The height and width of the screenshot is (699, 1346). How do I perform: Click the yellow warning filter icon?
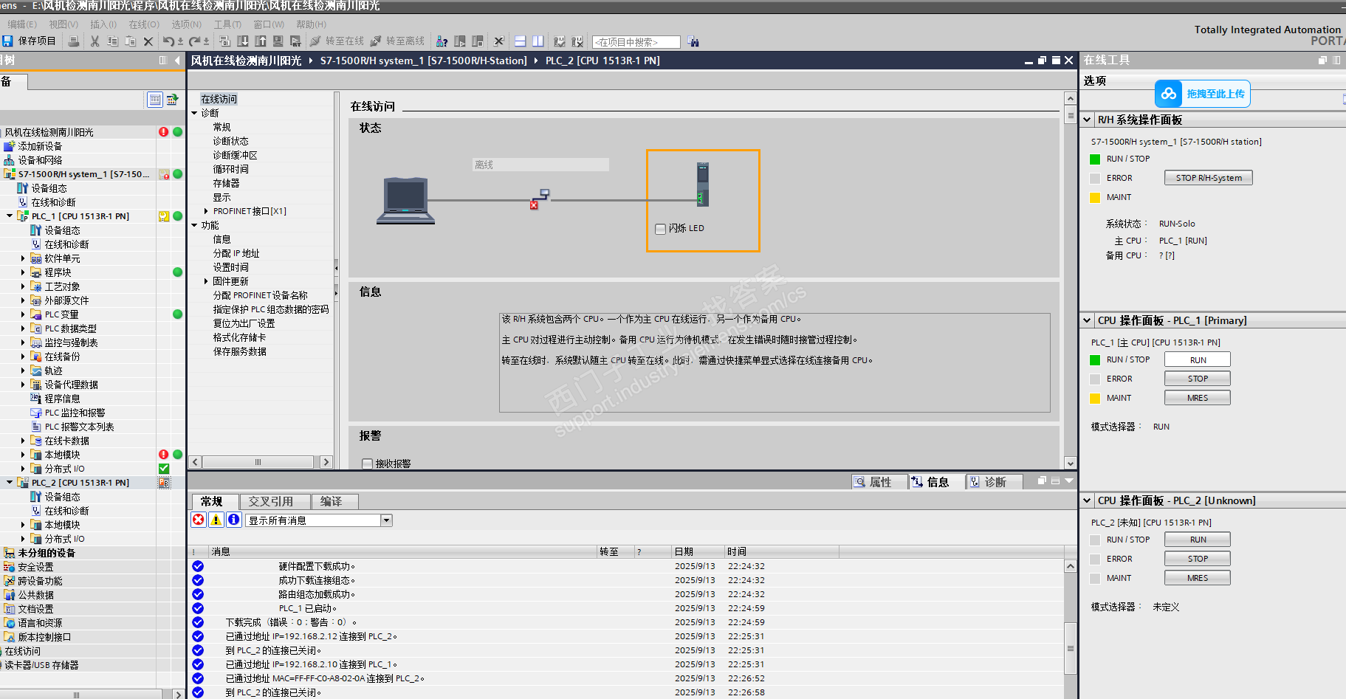click(216, 520)
